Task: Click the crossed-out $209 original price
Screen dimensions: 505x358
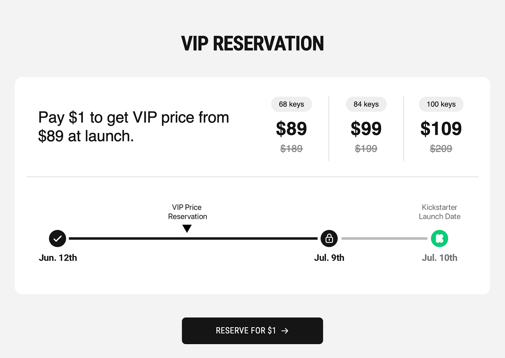Action: pyautogui.click(x=441, y=149)
